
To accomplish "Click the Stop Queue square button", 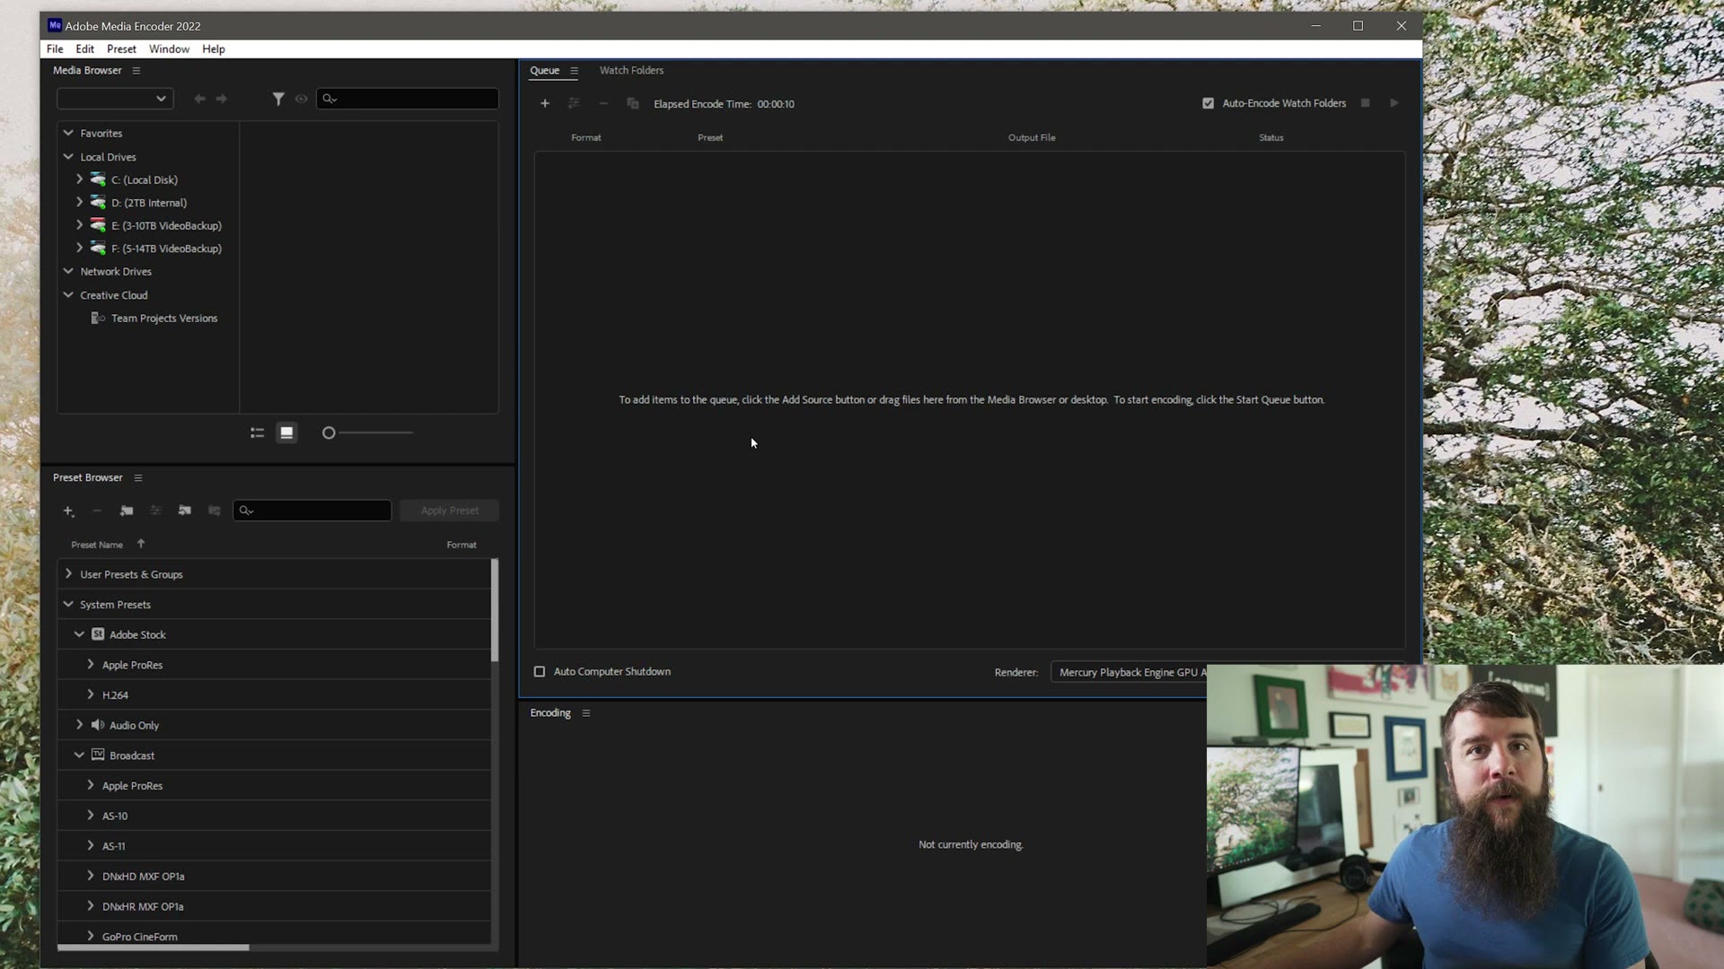I will coord(1365,103).
